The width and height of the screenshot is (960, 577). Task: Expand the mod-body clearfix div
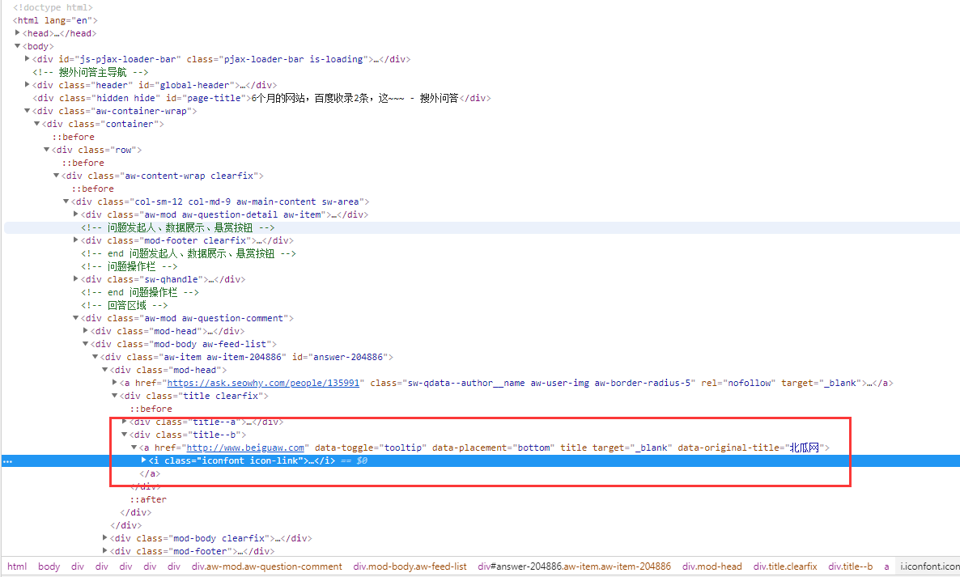104,538
